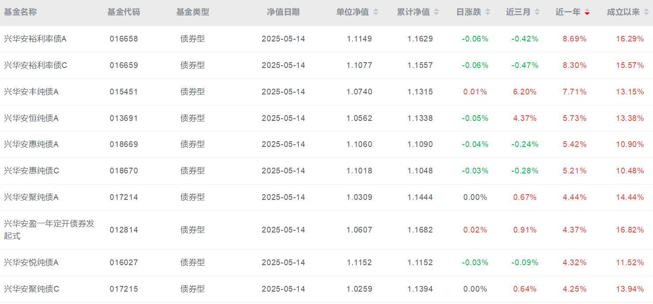
Task: Click cumulative value 1.1629
Action: 420,39
